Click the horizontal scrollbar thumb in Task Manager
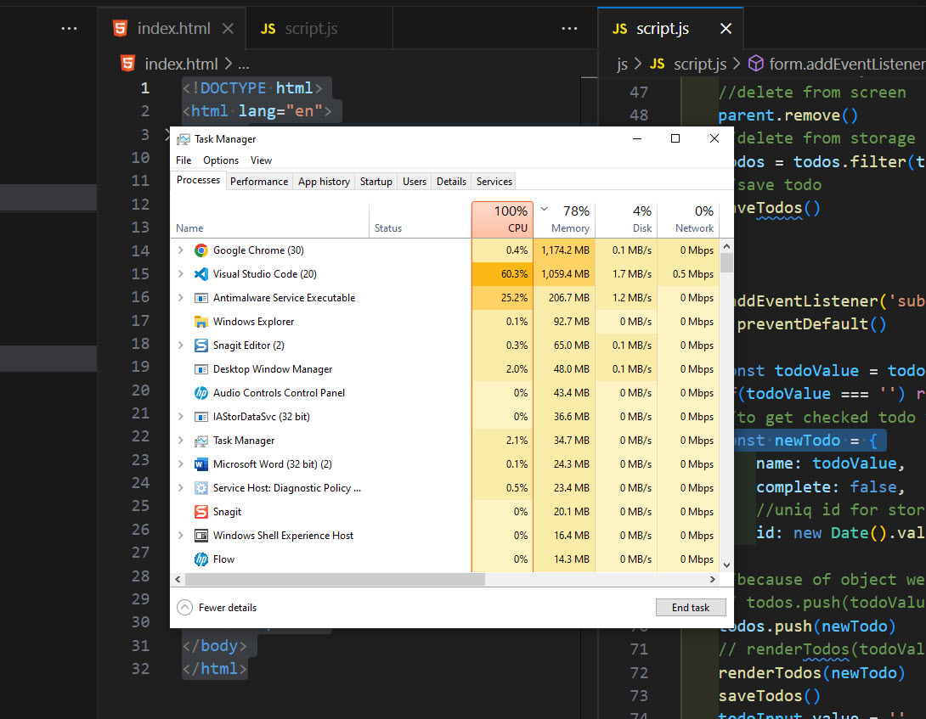 335,580
